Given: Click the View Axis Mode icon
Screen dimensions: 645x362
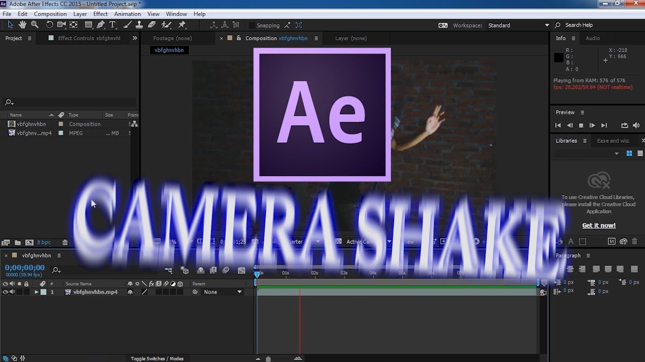Looking at the screenshot, I should 237,25.
